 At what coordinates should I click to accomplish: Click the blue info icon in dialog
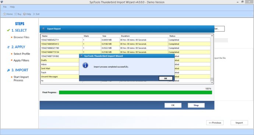pos(85,65)
